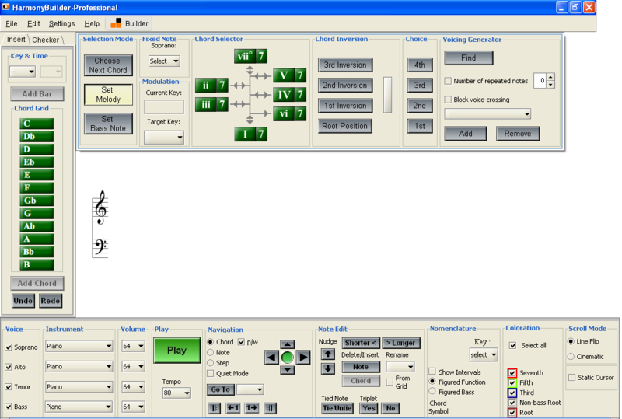Image resolution: width=622 pixels, height=419 pixels.
Task: Enable Show Intervals
Action: [432, 372]
